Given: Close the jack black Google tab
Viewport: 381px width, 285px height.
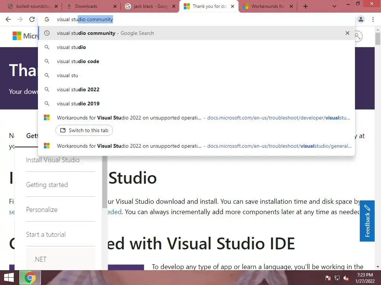Looking at the screenshot, I should [174, 6].
